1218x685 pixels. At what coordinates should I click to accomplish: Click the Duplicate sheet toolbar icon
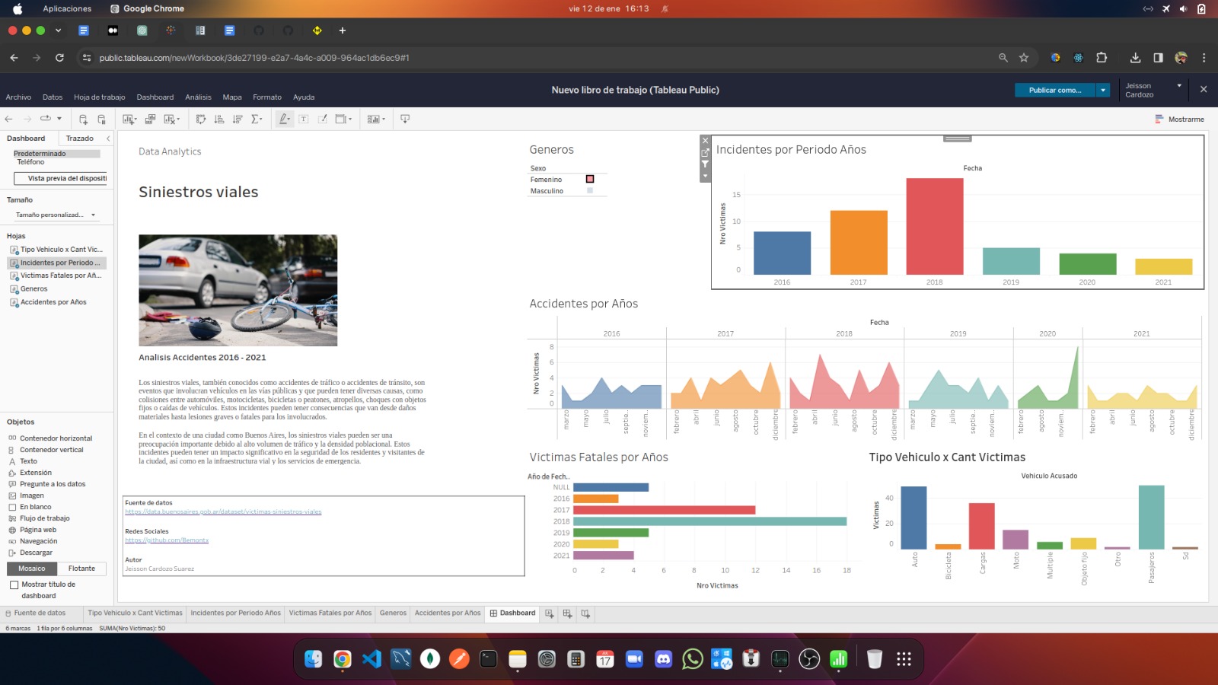pyautogui.click(x=150, y=119)
